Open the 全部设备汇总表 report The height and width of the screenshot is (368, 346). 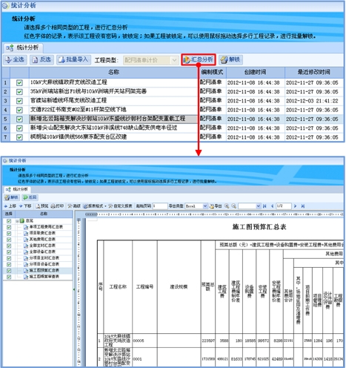(39, 252)
